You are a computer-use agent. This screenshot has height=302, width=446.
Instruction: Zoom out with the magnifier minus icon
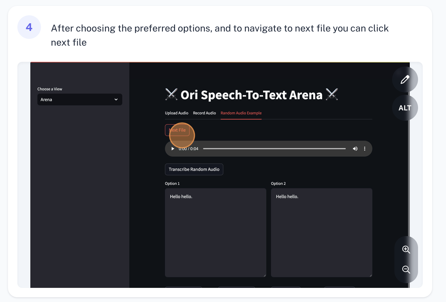click(x=406, y=269)
